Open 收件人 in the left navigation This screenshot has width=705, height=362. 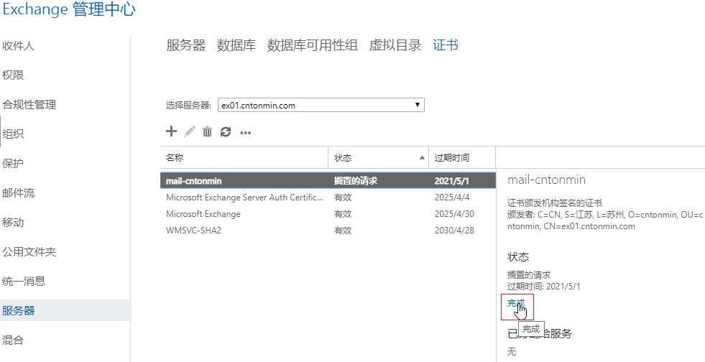[x=19, y=46]
